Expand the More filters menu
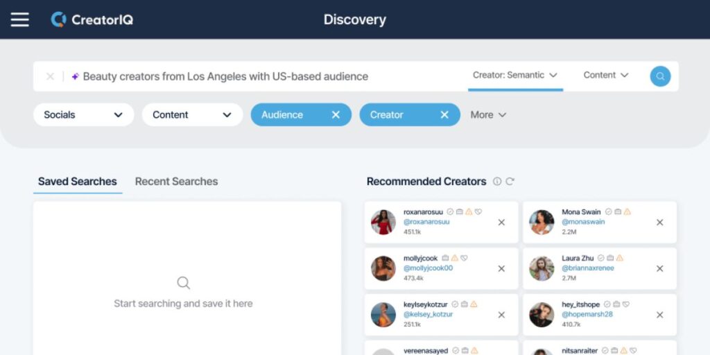The height and width of the screenshot is (355, 710). [488, 115]
